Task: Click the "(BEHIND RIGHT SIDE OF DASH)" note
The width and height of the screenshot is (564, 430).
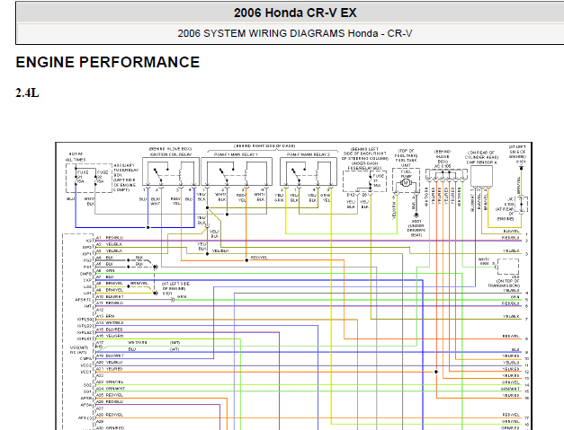Action: (264, 145)
